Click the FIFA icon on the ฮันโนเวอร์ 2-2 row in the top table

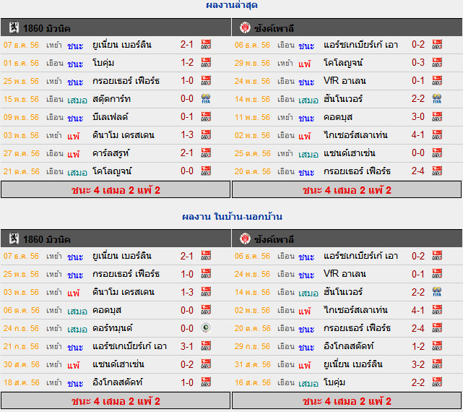pyautogui.click(x=437, y=99)
